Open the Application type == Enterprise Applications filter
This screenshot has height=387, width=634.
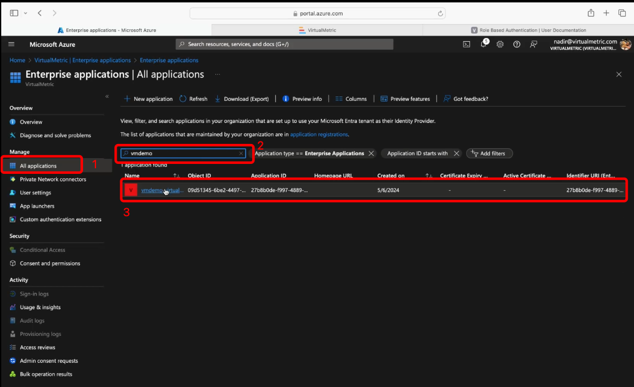[310, 153]
